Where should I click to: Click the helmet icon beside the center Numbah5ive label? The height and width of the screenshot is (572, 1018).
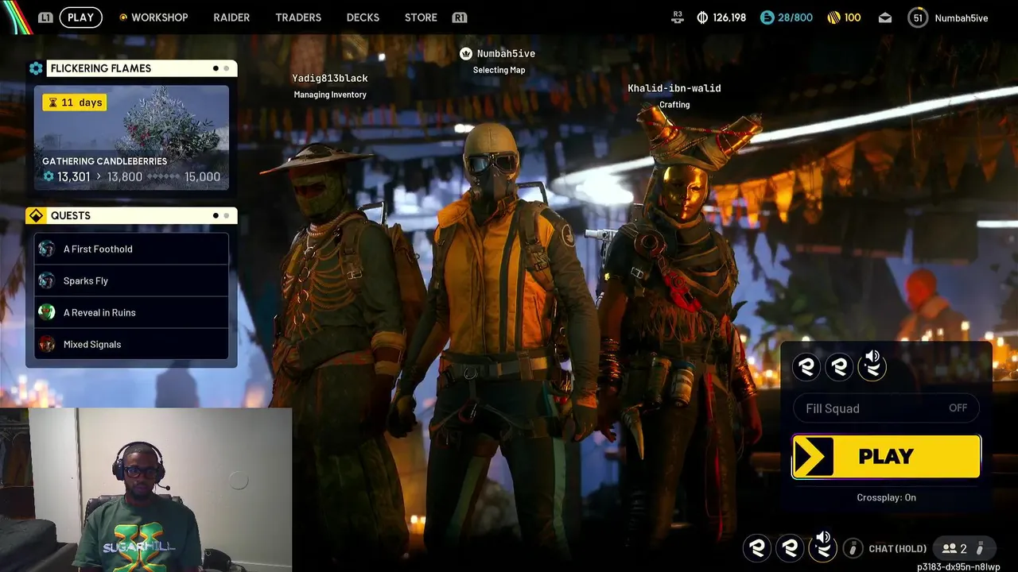pyautogui.click(x=466, y=53)
